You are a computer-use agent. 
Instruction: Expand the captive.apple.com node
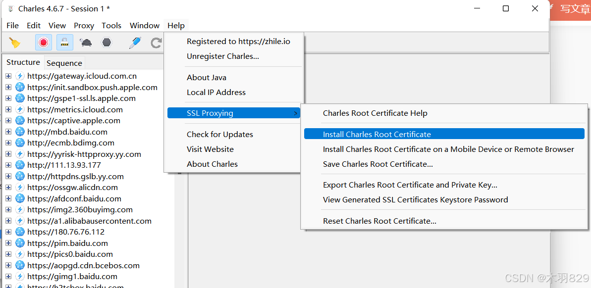point(8,120)
